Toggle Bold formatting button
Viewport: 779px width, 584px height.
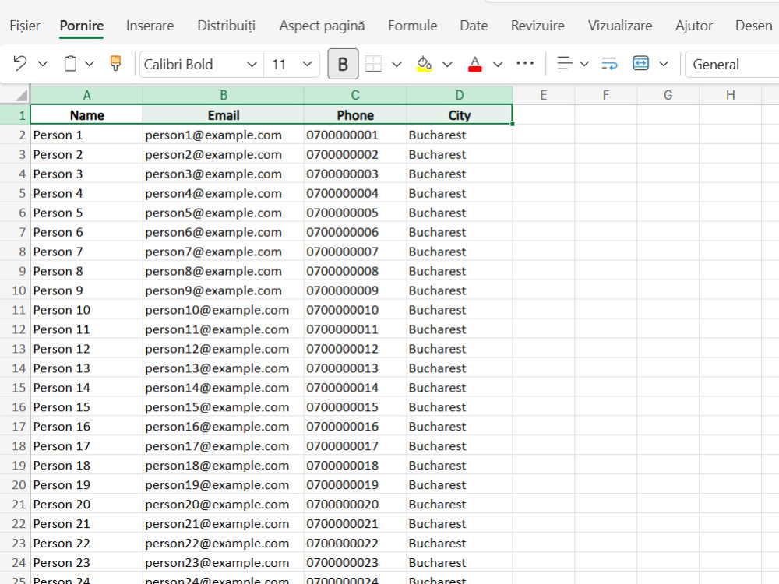(343, 64)
